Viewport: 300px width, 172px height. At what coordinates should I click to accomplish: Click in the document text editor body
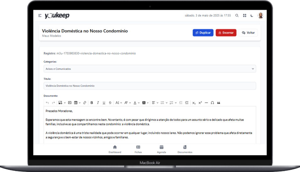click(150, 125)
